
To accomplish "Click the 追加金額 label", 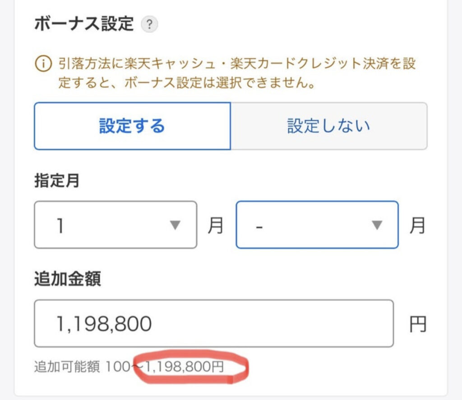I will (x=68, y=278).
